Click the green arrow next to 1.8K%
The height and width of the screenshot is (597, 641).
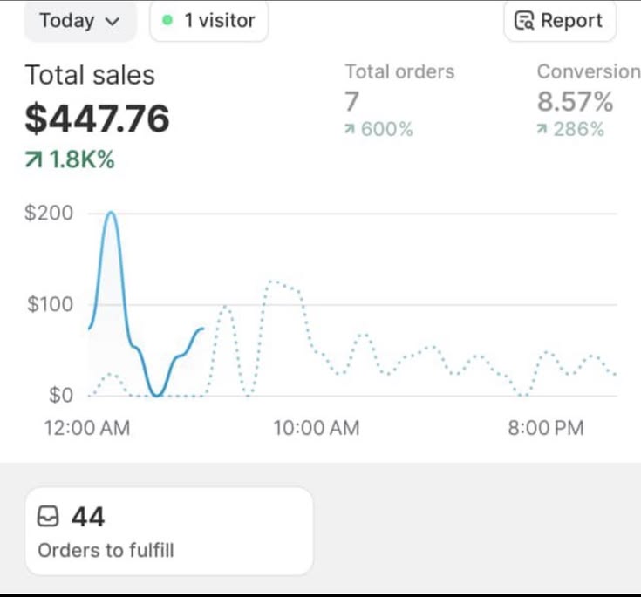pos(33,159)
